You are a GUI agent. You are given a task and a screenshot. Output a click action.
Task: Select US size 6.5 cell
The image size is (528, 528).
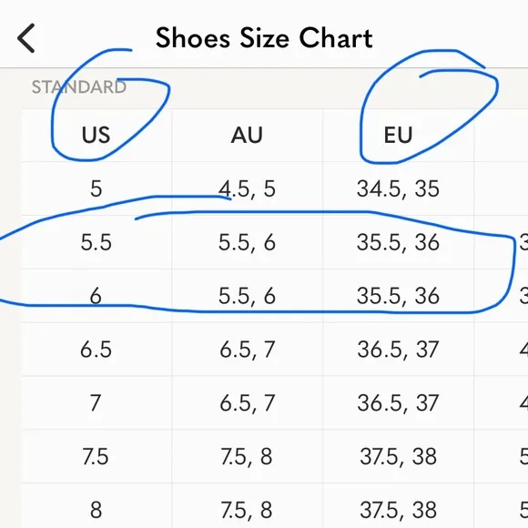coord(96,350)
